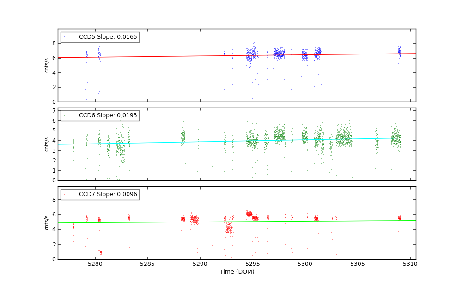Screen dimensions: 462x288
Task: Click the blue data cluster near 5309 in CCD5
Action: click(400, 50)
